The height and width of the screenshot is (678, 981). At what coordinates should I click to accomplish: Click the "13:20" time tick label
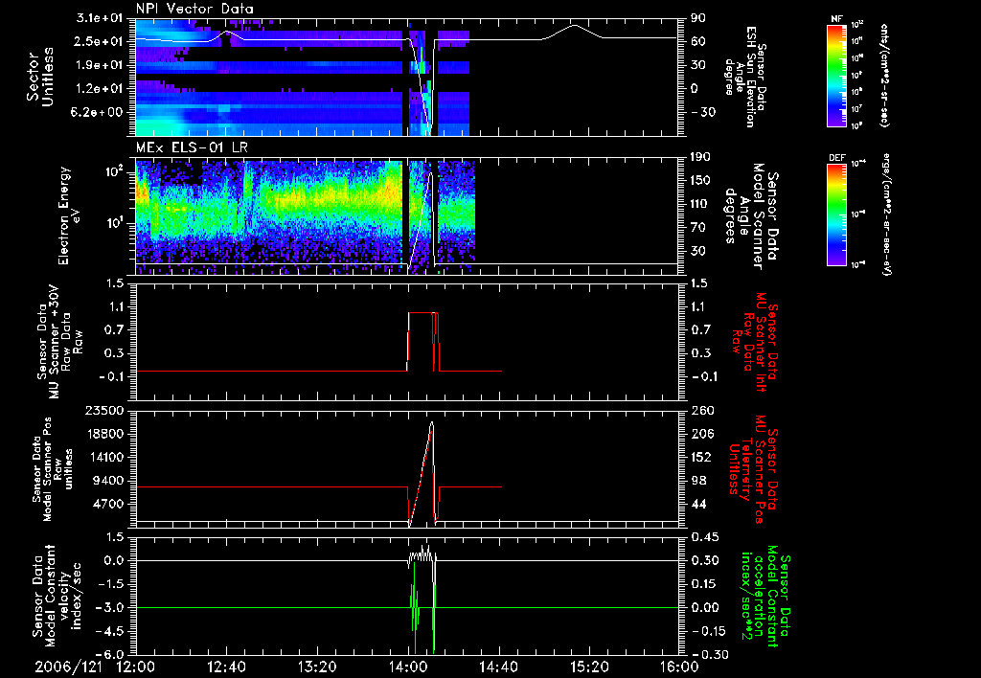(317, 667)
